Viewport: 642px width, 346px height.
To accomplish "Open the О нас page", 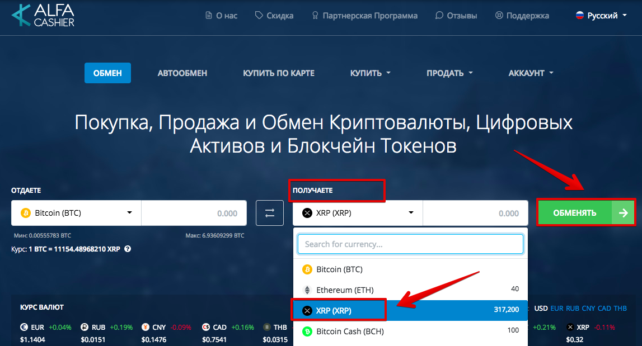I will pyautogui.click(x=221, y=16).
